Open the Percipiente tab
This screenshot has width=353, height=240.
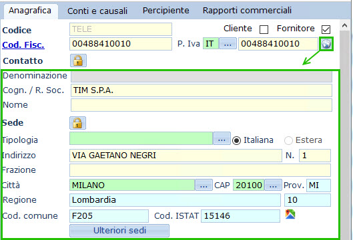point(166,11)
